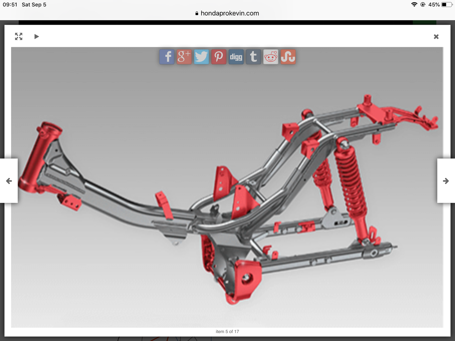The image size is (455, 341).
Task: Tap the battery percentage indicator
Action: tap(434, 5)
